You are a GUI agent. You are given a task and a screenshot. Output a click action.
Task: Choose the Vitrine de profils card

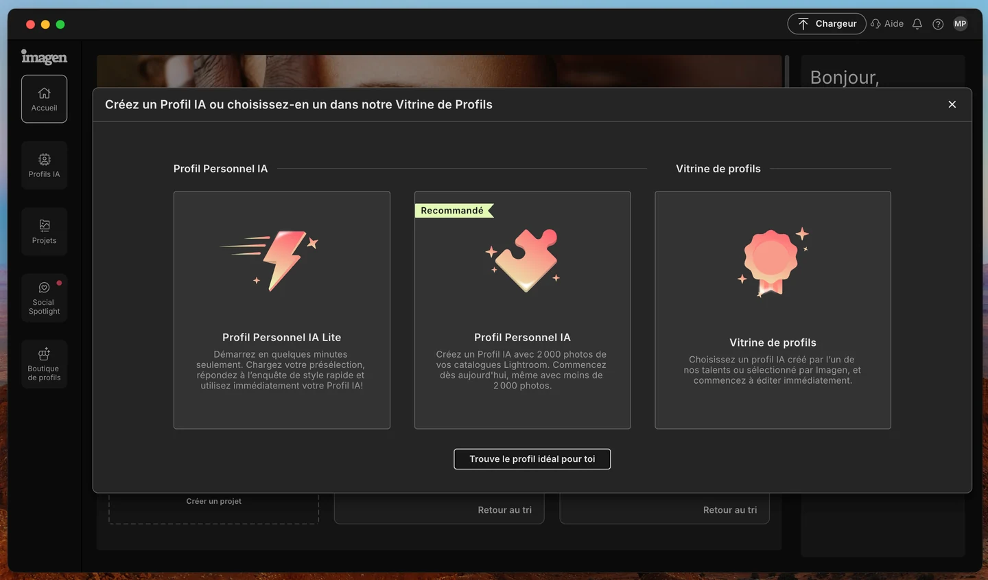pos(773,310)
